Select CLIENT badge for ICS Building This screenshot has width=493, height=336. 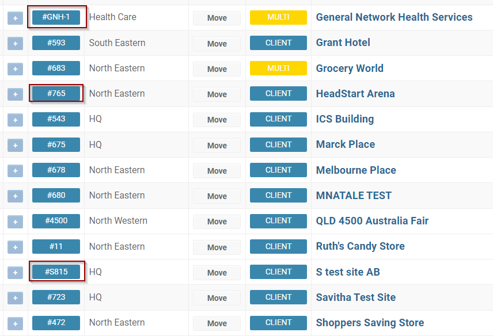[278, 119]
